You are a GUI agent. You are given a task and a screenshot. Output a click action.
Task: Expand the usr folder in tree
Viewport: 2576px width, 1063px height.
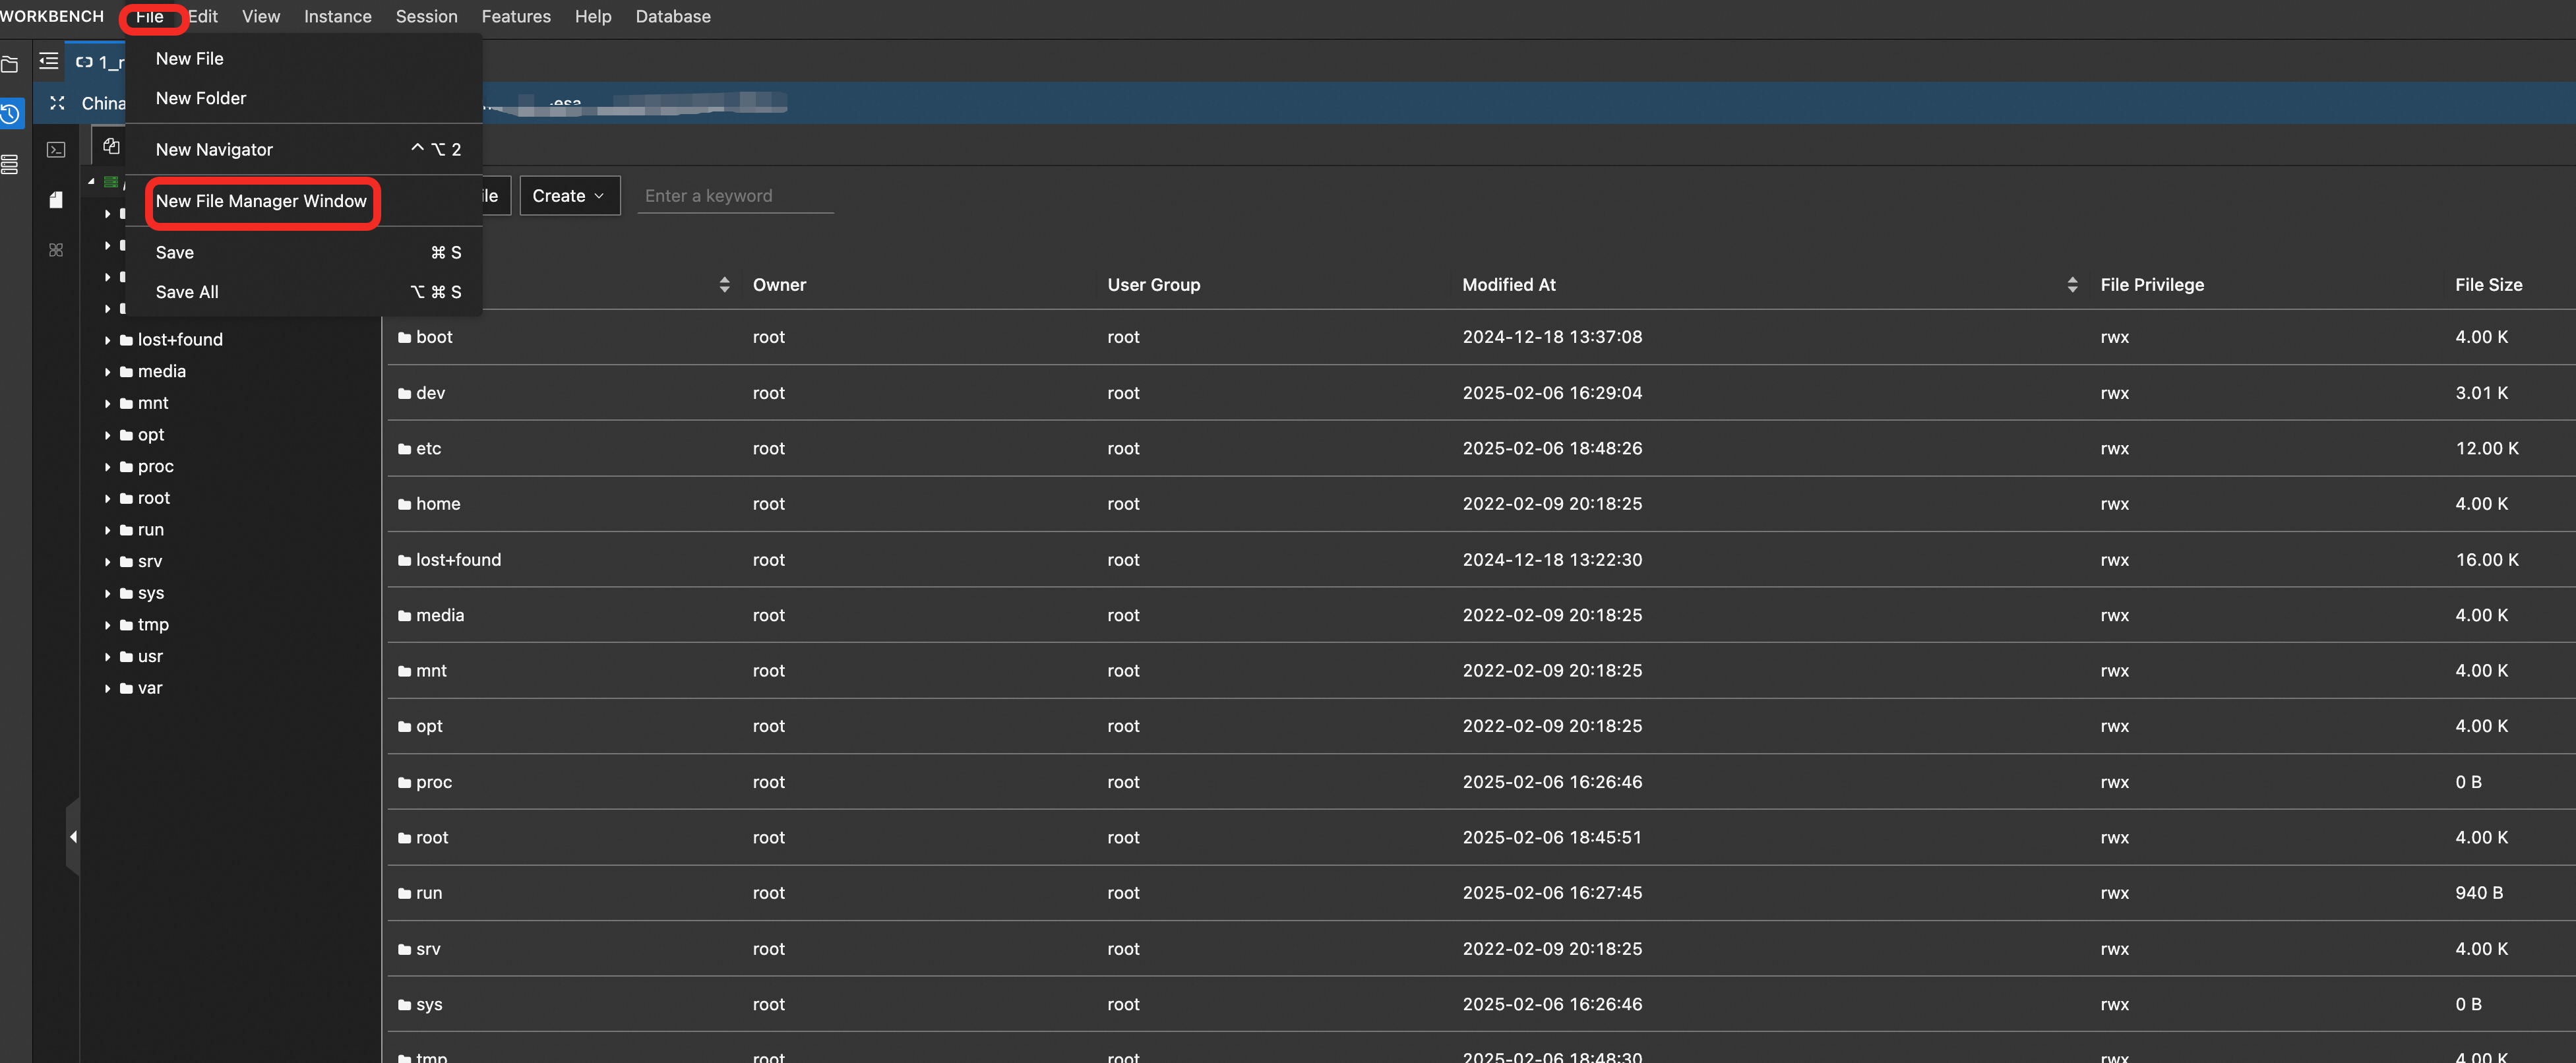click(x=107, y=657)
